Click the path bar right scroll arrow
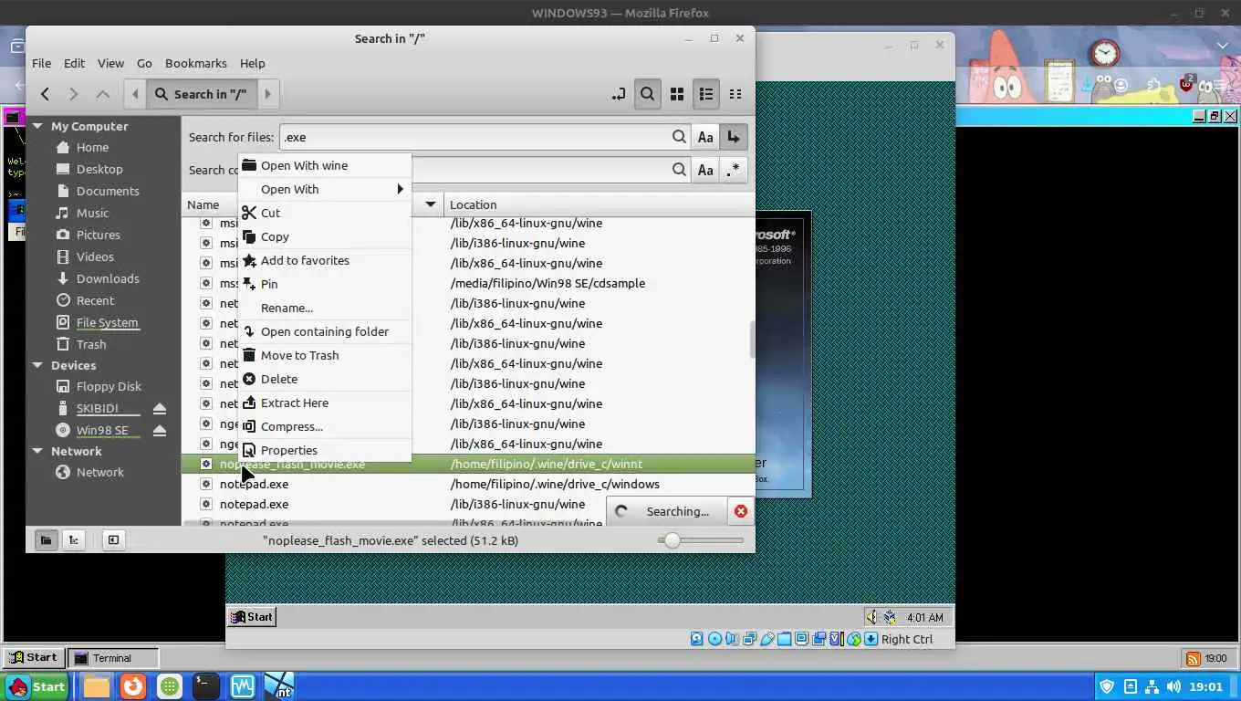The image size is (1241, 701). coord(267,94)
